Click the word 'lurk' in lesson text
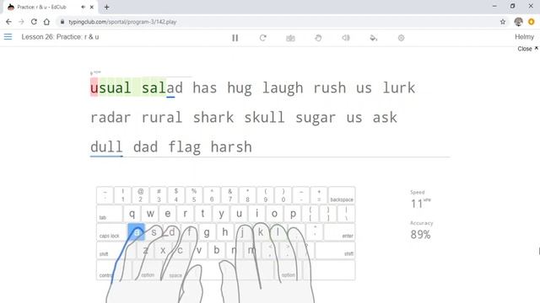 (x=399, y=88)
